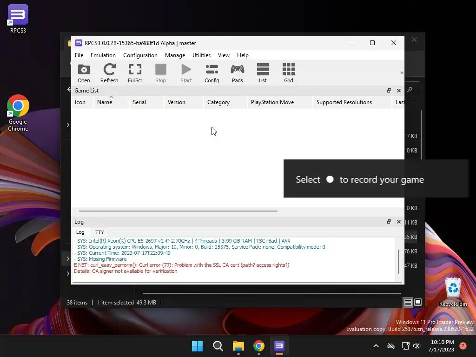476x357 pixels.
Task: Click the RPCS3 title bar logo
Action: pos(78,43)
